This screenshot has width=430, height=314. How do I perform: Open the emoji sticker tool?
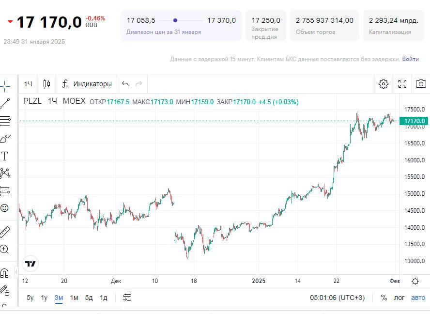click(x=5, y=208)
